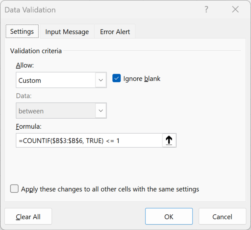
Task: Click the Data Validation title bar
Action: click(98, 10)
